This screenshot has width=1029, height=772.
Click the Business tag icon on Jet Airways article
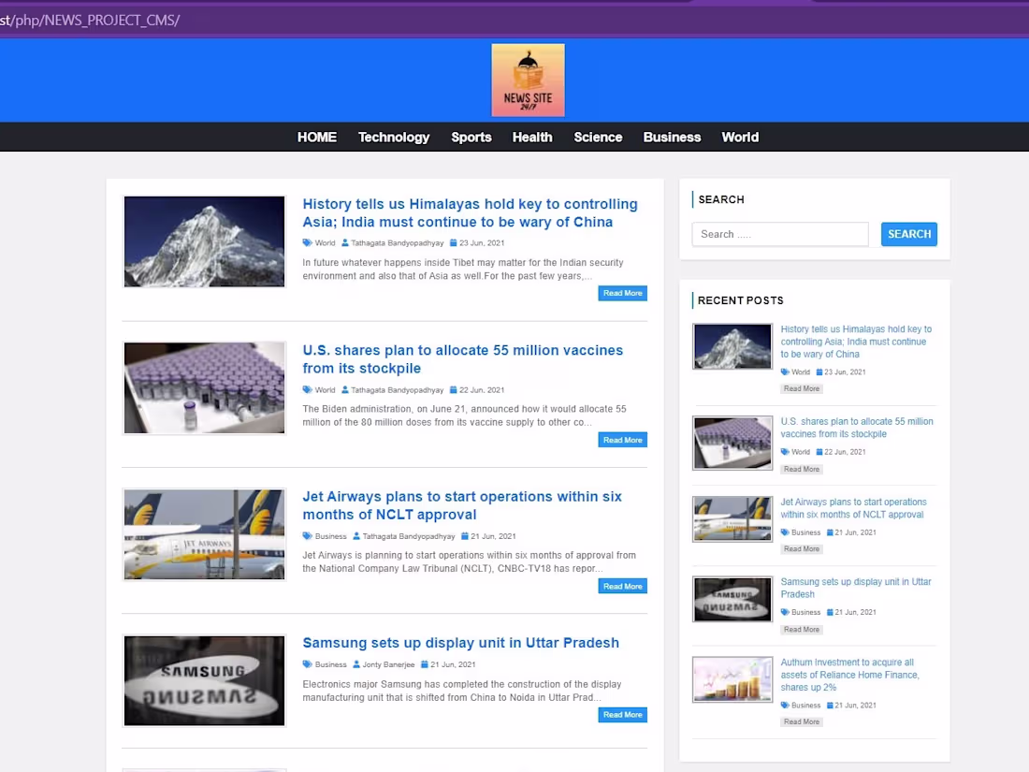coord(308,536)
